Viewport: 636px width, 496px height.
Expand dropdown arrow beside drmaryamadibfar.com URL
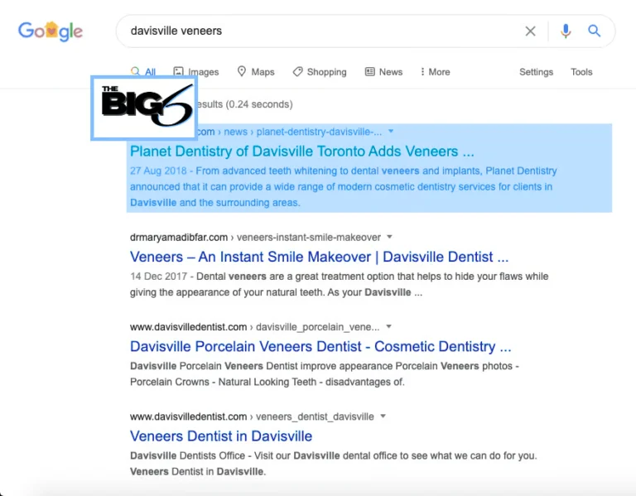pyautogui.click(x=389, y=237)
